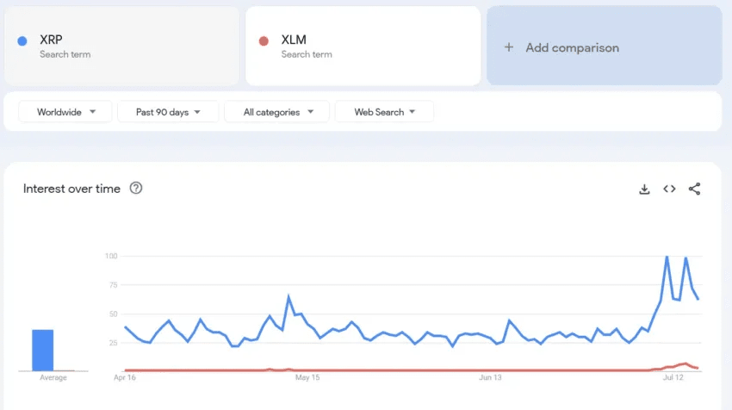Open help for Interest over time
The height and width of the screenshot is (410, 732).
(x=136, y=188)
